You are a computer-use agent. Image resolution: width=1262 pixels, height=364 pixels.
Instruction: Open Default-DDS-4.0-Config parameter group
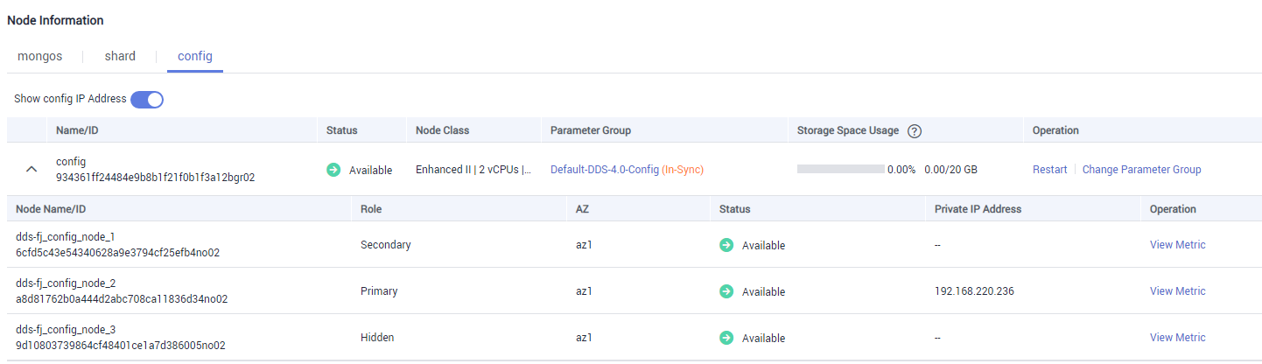coord(604,170)
